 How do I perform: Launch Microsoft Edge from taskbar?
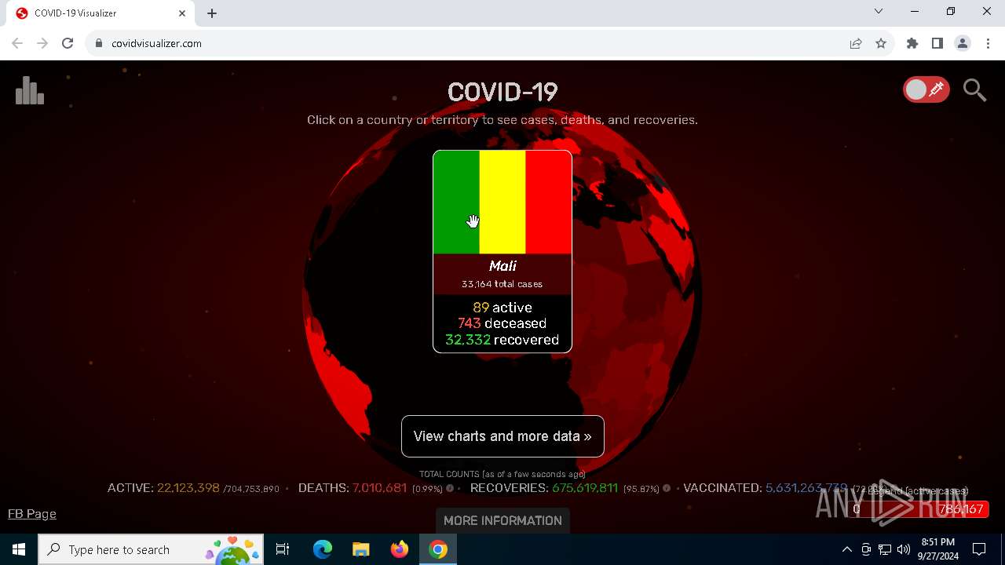point(323,549)
